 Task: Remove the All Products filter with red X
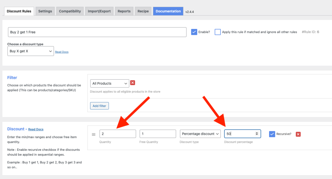pyautogui.click(x=133, y=83)
